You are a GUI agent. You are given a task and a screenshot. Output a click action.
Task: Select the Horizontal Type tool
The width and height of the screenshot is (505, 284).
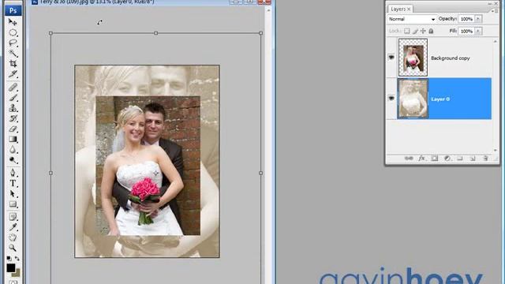point(13,183)
